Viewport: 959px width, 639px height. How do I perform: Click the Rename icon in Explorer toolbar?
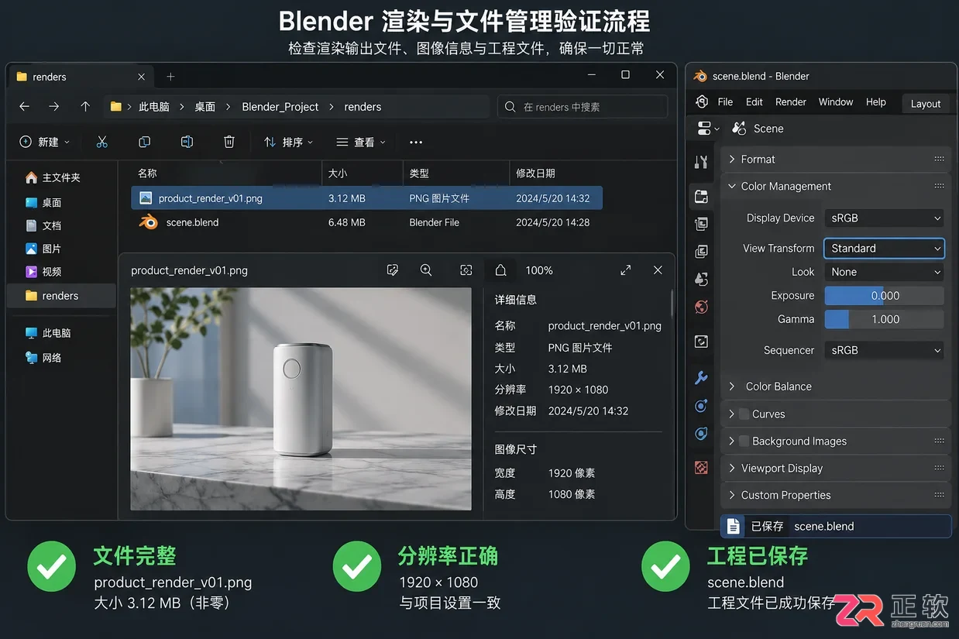tap(187, 142)
